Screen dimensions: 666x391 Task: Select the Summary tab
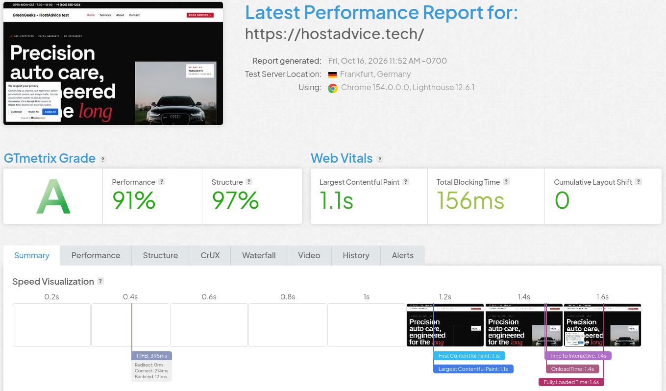coord(32,255)
